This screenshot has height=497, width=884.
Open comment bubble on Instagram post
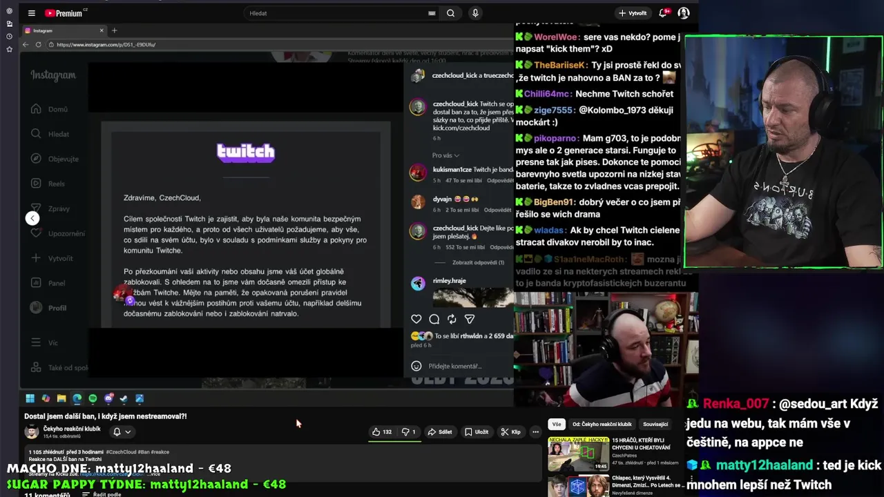click(x=434, y=319)
